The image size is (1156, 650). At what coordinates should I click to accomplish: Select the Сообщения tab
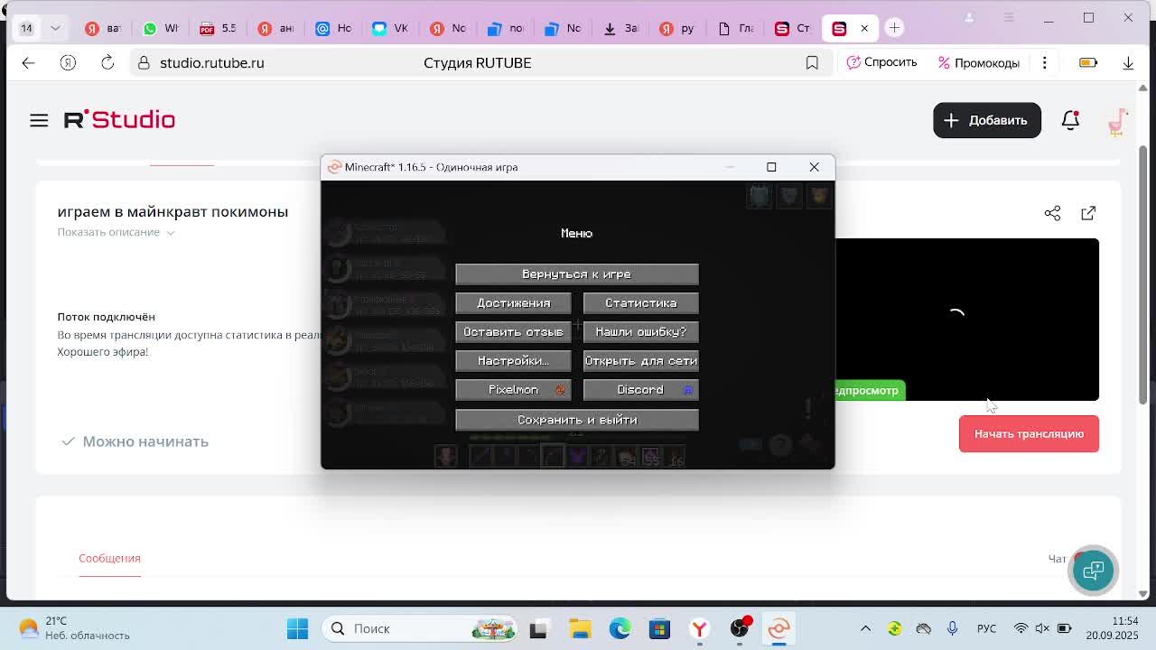[x=109, y=558]
